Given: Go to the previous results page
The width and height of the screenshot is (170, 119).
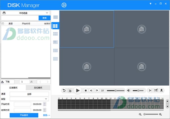Looking at the screenshot, I should [40, 82].
